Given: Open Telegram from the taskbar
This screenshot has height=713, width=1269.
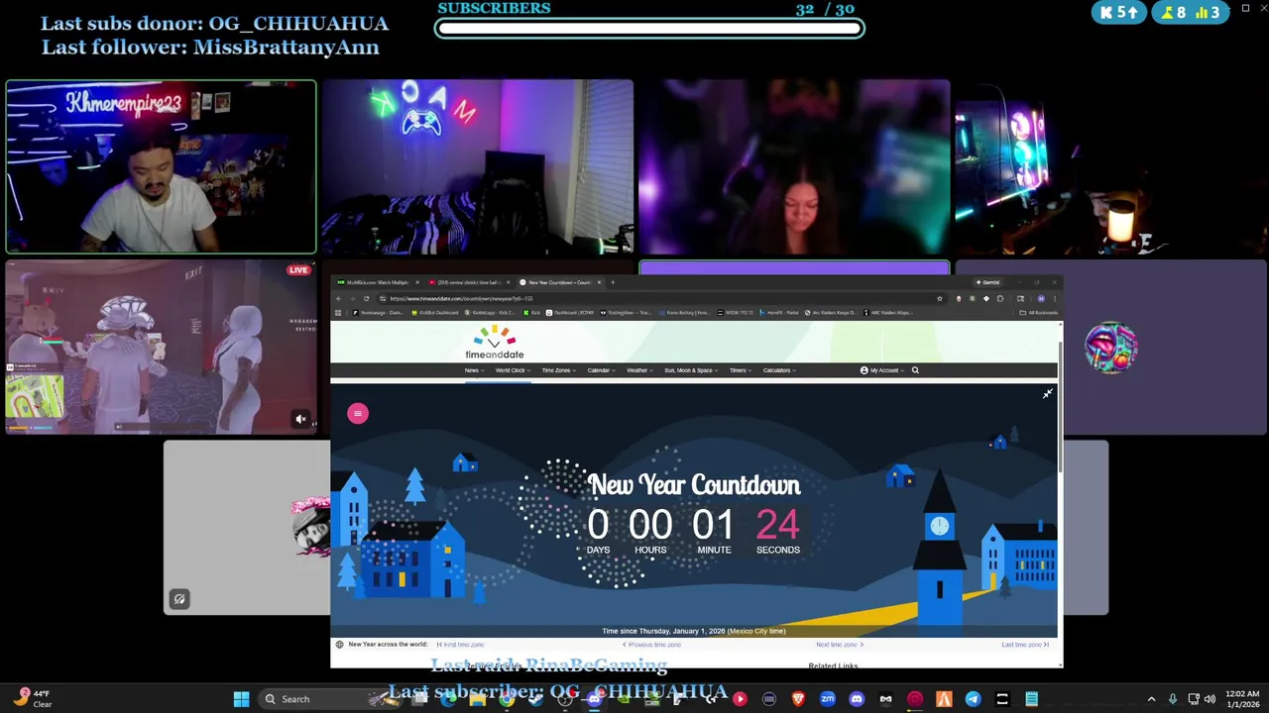Looking at the screenshot, I should 973,699.
